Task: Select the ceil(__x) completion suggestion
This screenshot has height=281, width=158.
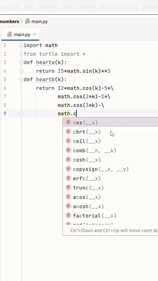Action: click(x=110, y=141)
